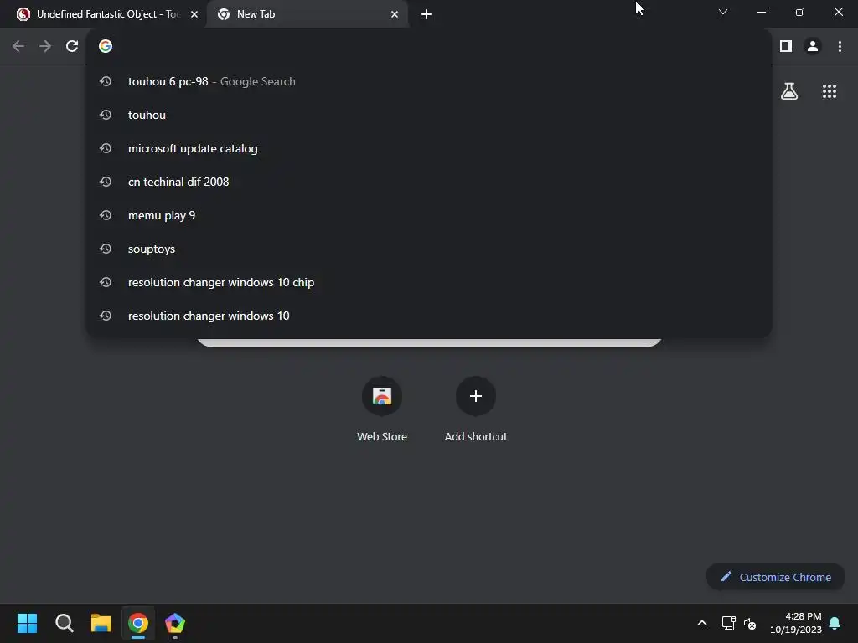This screenshot has width=858, height=643.
Task: Click the browser back arrow
Action: tap(18, 47)
